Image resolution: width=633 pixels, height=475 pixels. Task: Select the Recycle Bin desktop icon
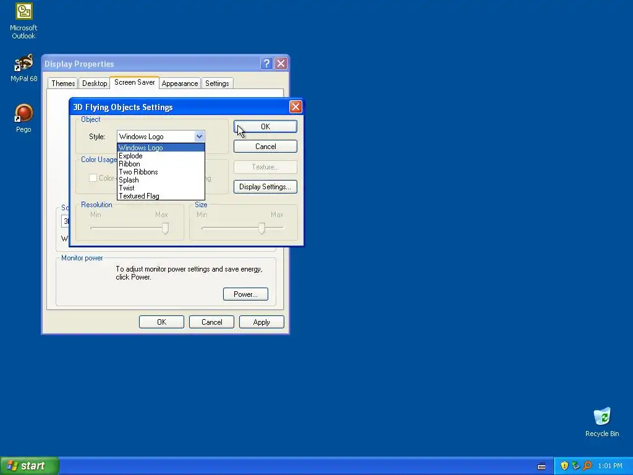point(602,422)
